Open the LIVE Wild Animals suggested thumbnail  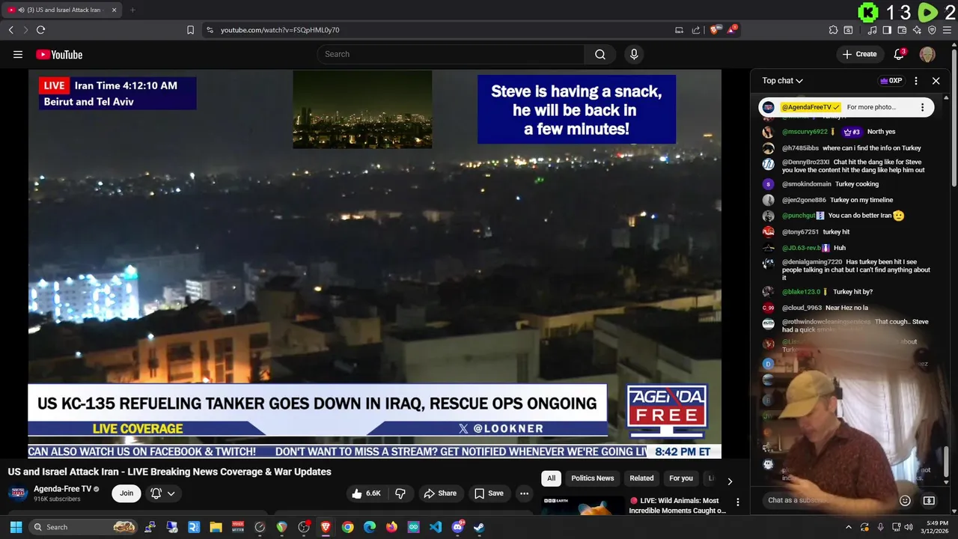(583, 505)
